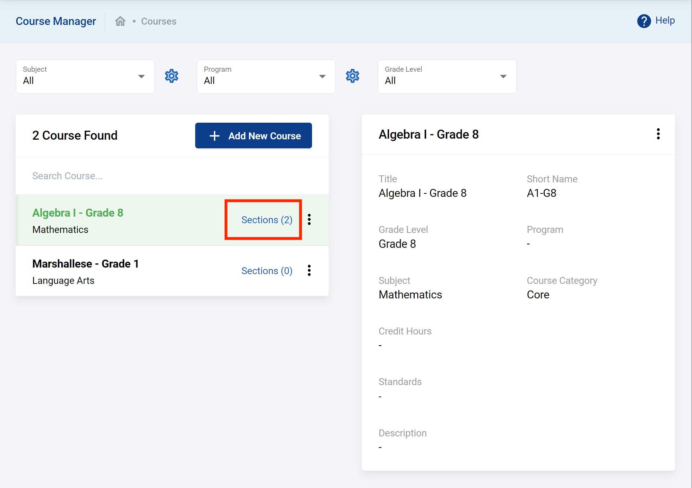Viewport: 692px width, 488px height.
Task: Open Sections (2) link for Algebra
Action: point(267,220)
